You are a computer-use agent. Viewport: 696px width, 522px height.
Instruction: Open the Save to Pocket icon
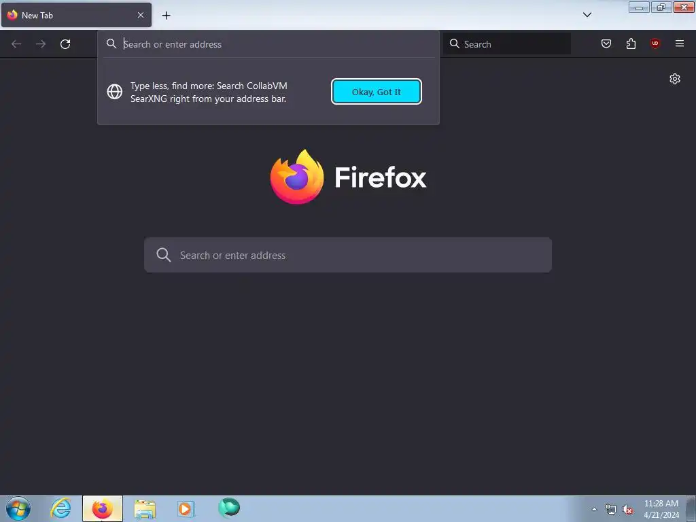point(606,43)
